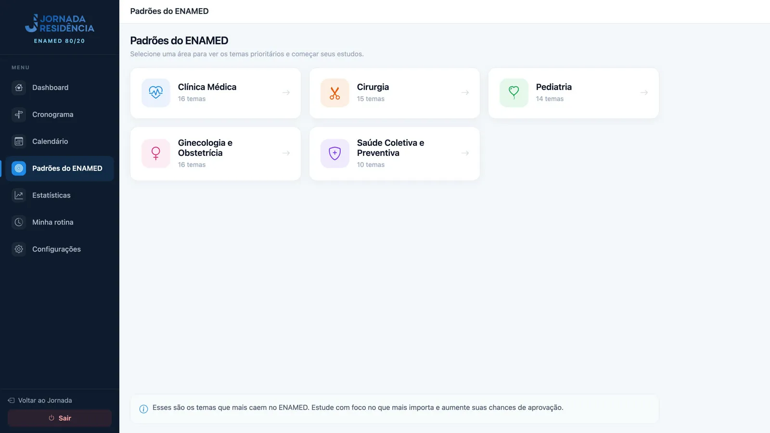Open arrow on Pediatria card
Viewport: 770px width, 433px height.
644,92
